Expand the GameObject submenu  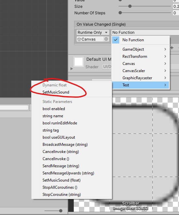pyautogui.click(x=141, y=49)
